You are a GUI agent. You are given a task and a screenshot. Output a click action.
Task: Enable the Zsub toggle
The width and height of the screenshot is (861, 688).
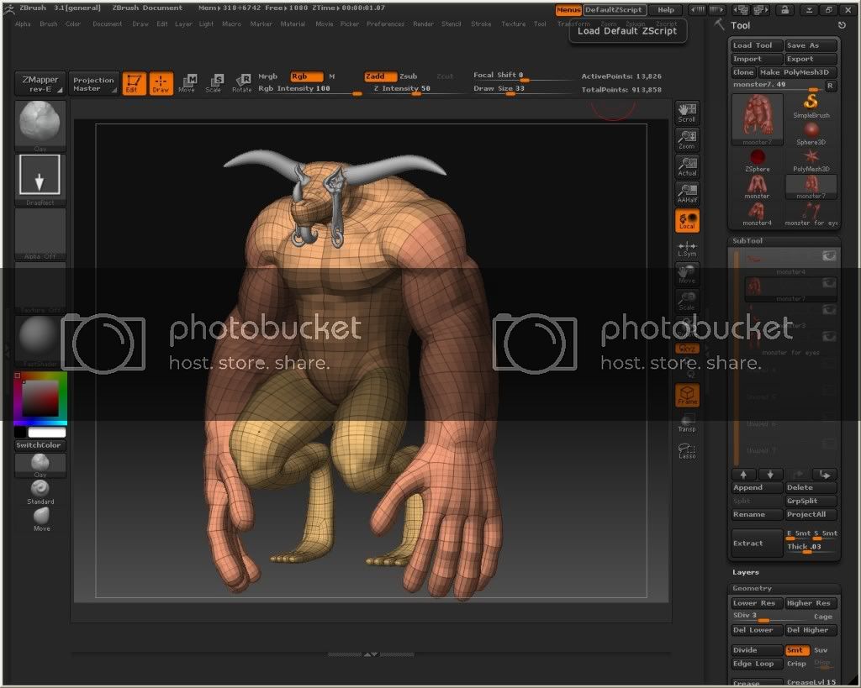[x=408, y=76]
